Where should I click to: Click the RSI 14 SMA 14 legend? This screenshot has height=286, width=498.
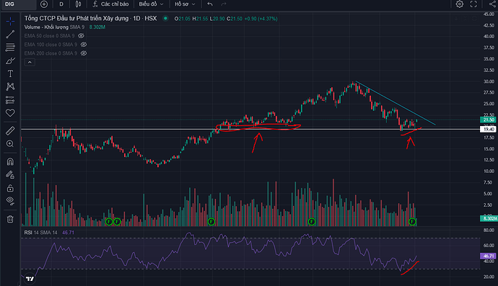click(x=40, y=233)
